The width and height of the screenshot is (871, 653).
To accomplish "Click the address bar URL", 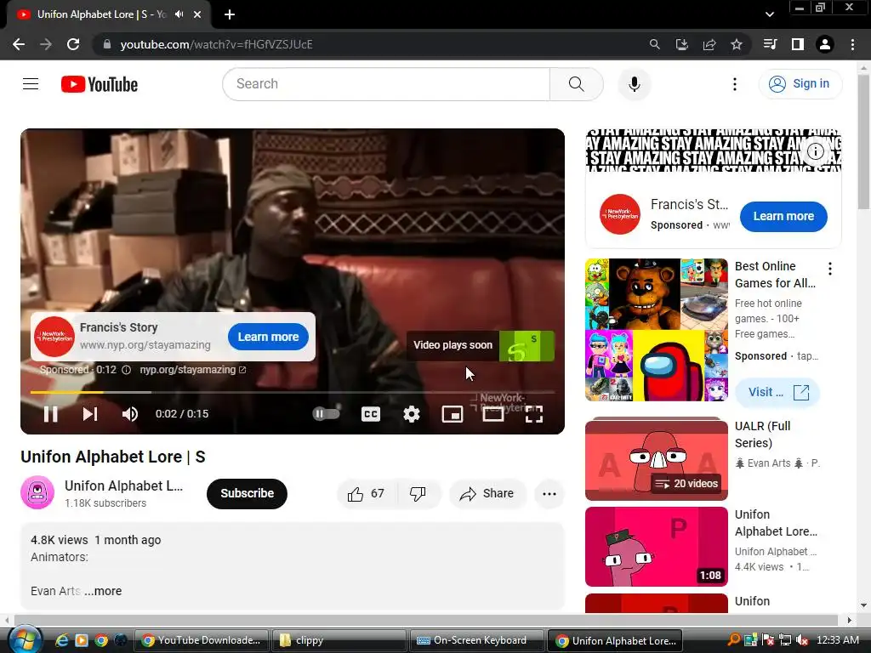I will pos(217,44).
